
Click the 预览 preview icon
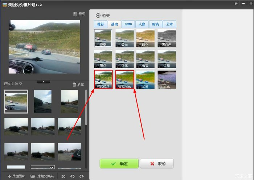75,14
